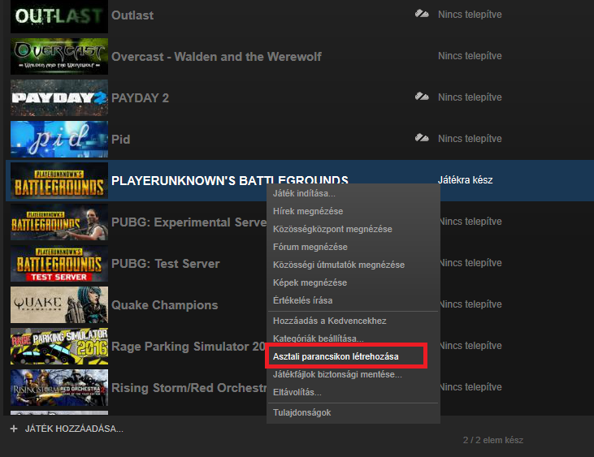The width and height of the screenshot is (594, 457).
Task: Click 'Nincs telepítve' status in PAYDAY 2 row
Action: tap(470, 97)
